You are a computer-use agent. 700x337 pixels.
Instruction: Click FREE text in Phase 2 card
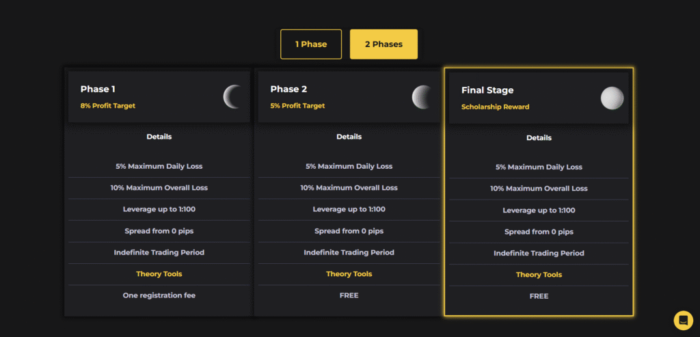[349, 295]
